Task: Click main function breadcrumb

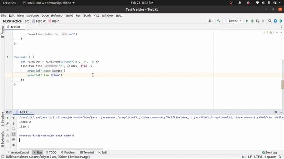Action: 54,21
